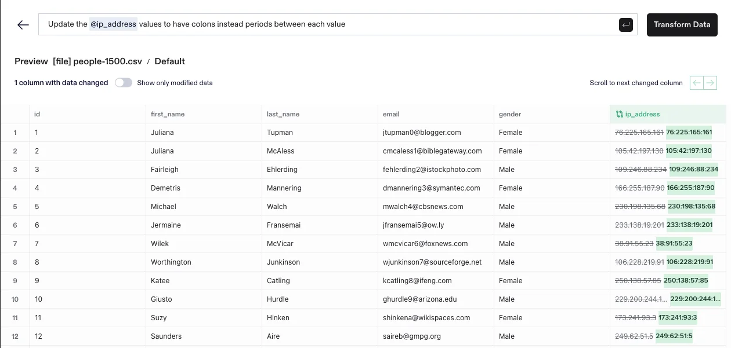The height and width of the screenshot is (348, 731).
Task: Select the gender column header
Action: [x=510, y=114]
